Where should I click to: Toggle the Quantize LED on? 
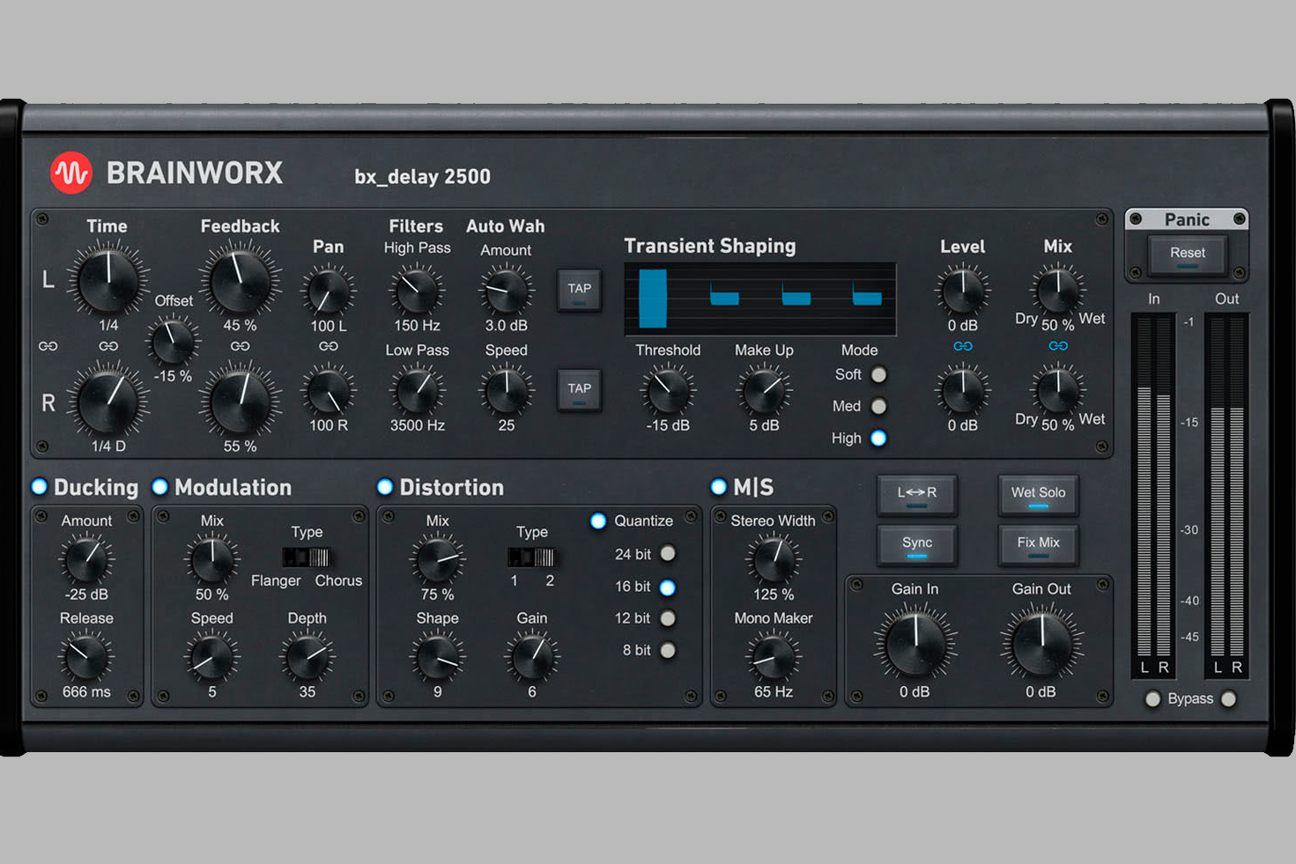[x=598, y=521]
